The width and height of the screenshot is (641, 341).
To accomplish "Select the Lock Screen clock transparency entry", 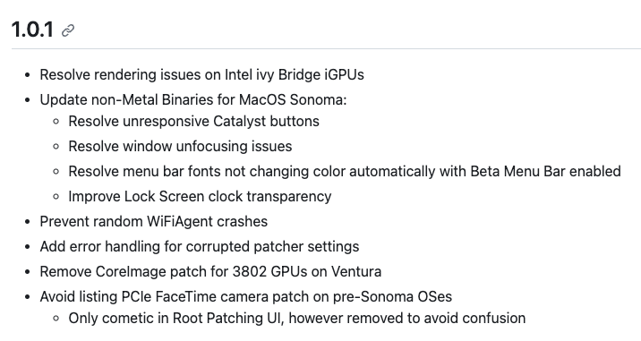I will (x=200, y=197).
